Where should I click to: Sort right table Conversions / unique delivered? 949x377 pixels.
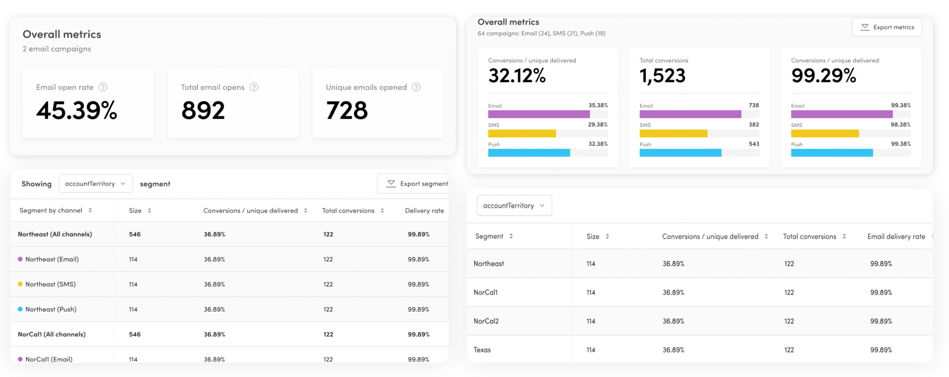coord(766,236)
